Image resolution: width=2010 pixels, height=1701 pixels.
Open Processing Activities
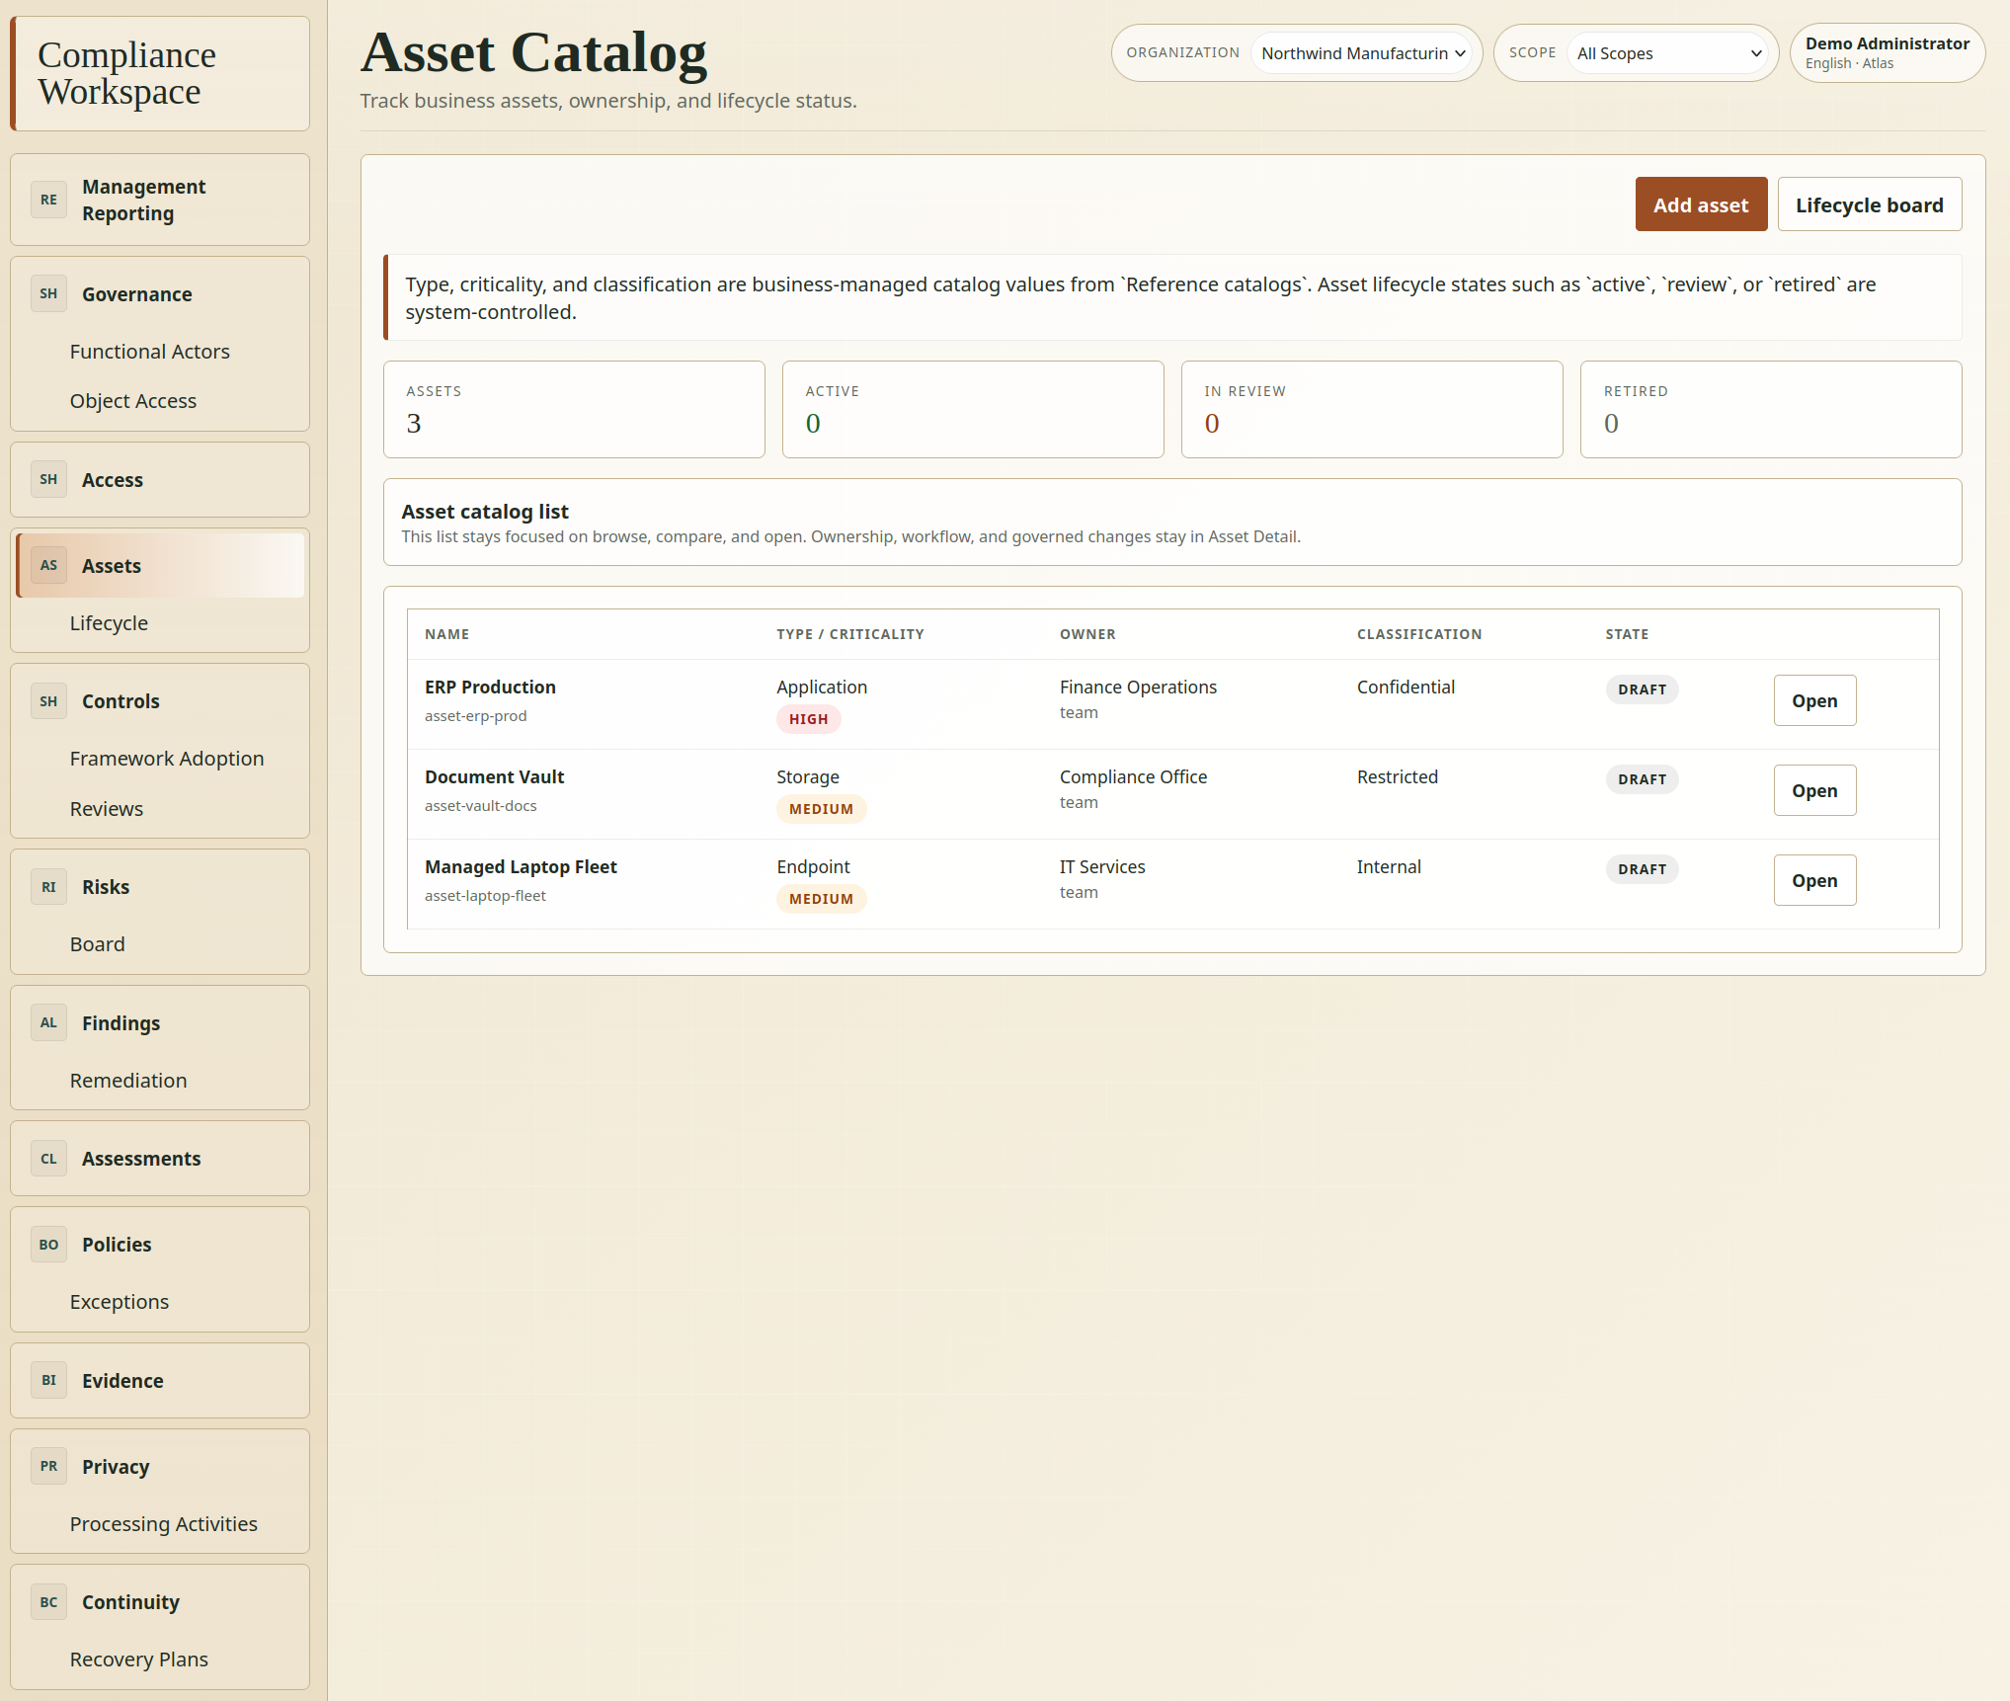[164, 1524]
